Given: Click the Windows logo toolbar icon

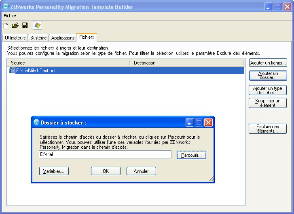Looking at the screenshot, I should [x=37, y=25].
